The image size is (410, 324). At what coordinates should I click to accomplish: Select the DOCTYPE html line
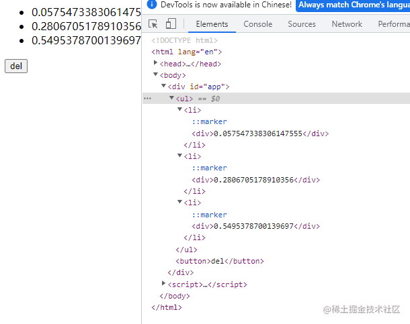(x=184, y=40)
